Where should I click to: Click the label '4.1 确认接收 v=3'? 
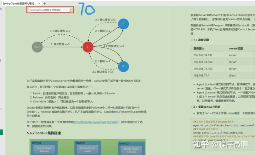click(60, 31)
